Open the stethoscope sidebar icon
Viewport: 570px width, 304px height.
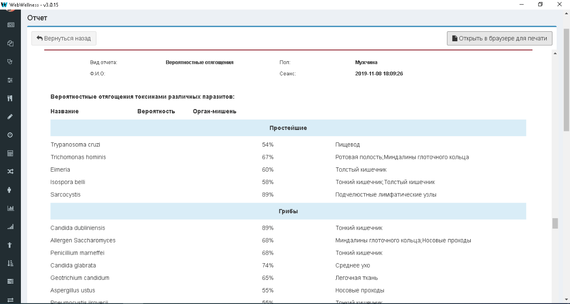pyautogui.click(x=10, y=62)
